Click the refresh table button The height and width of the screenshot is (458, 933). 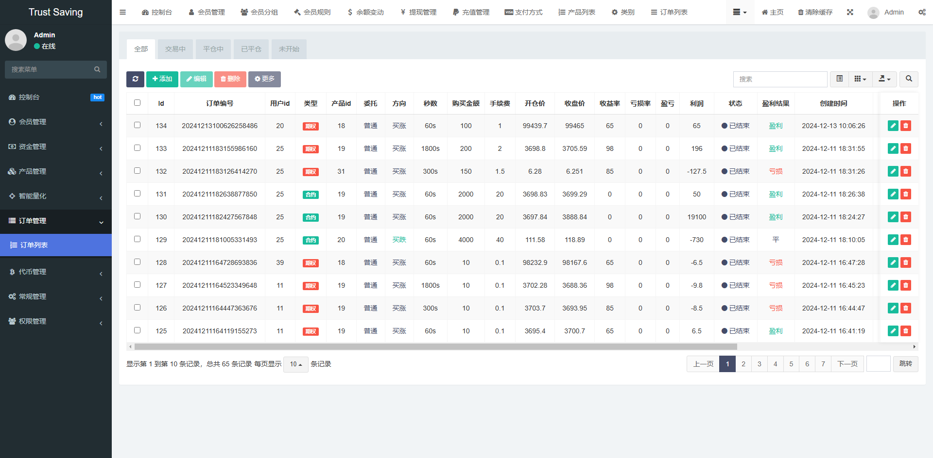pyautogui.click(x=135, y=79)
